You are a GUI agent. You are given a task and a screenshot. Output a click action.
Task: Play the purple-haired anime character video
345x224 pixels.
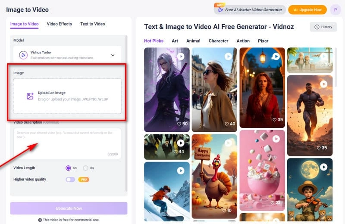pyautogui.click(x=181, y=56)
